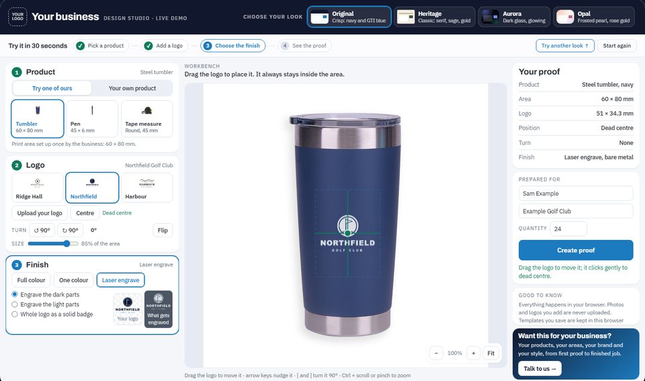This screenshot has height=381, width=645.
Task: Click the step 3 Finish number badge
Action: 16,265
